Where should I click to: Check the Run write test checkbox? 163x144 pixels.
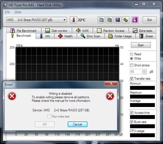click(49, 117)
